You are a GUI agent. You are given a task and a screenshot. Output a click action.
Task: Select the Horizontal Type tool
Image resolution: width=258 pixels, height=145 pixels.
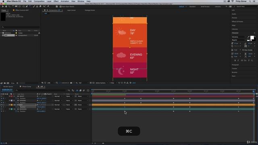click(30, 6)
